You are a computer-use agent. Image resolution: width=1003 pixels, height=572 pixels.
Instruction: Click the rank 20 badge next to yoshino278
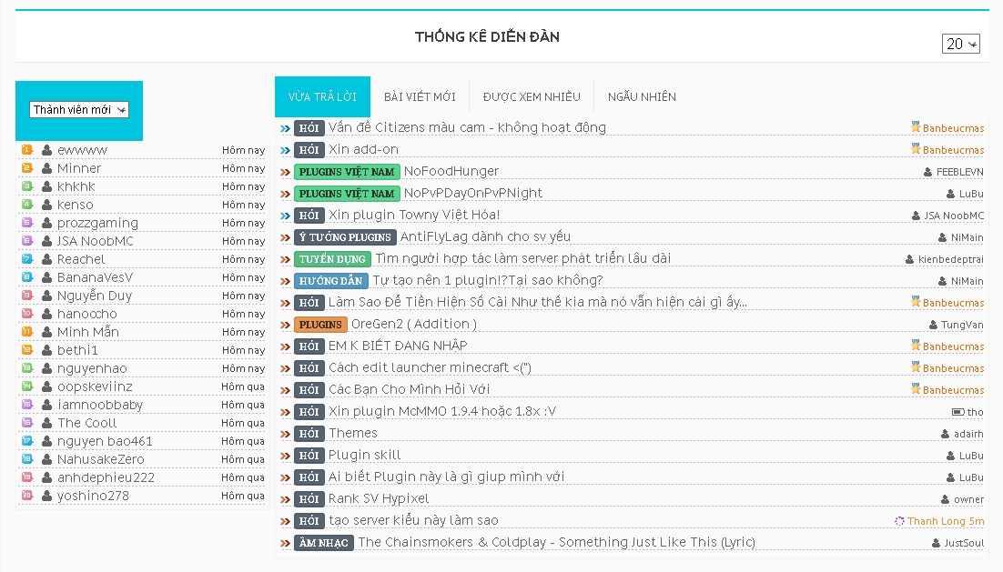coord(27,496)
